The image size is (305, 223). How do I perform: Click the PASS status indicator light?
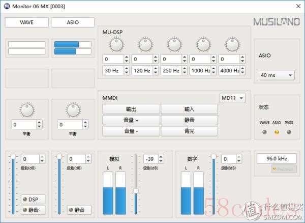pos(289,132)
